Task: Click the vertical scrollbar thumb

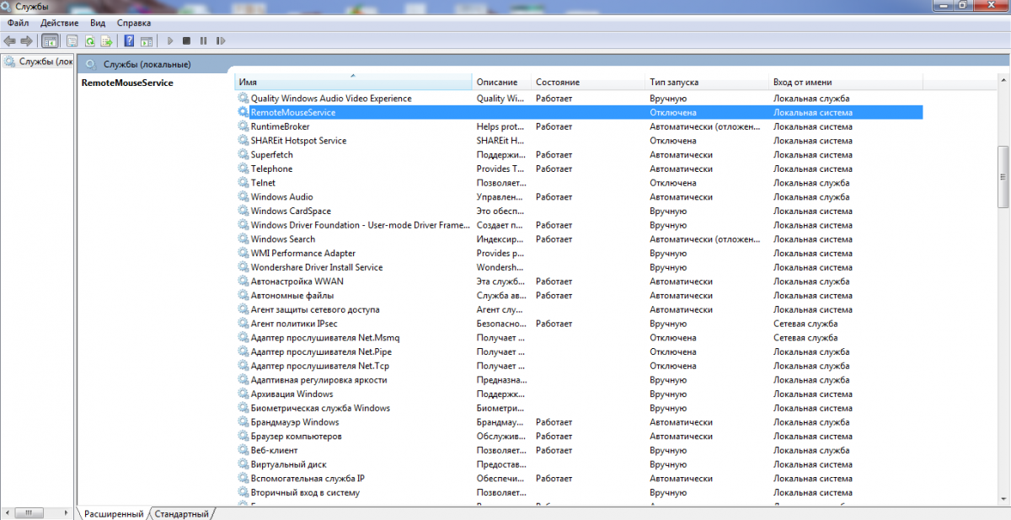Action: 1003,176
